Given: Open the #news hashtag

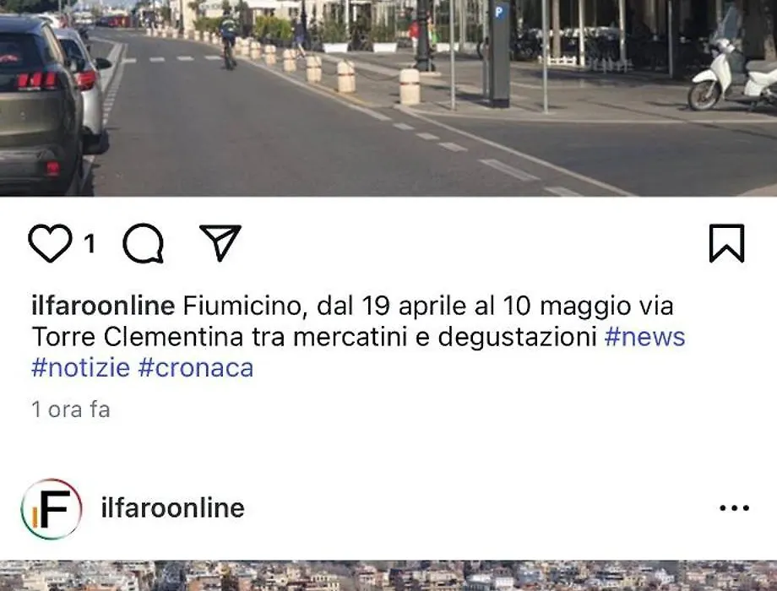Looking at the screenshot, I should [644, 337].
